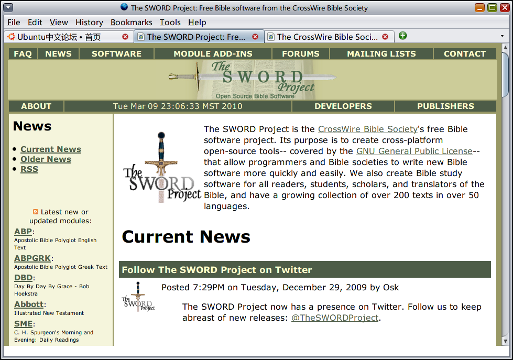Image resolution: width=513 pixels, height=360 pixels.
Task: Click the Current News sidebar link
Action: click(x=51, y=149)
